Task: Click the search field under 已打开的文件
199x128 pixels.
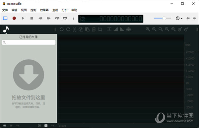Action: point(29,42)
